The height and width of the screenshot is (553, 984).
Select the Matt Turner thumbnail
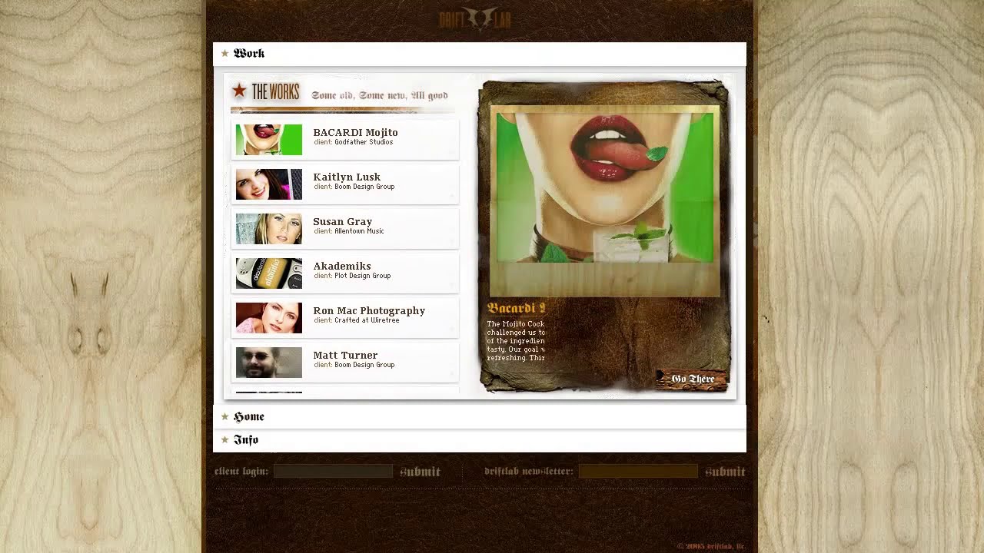click(269, 363)
